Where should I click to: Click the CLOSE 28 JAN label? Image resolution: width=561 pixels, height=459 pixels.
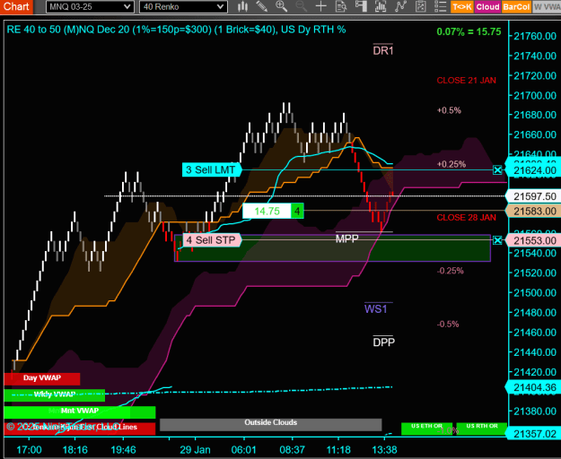pyautogui.click(x=466, y=218)
